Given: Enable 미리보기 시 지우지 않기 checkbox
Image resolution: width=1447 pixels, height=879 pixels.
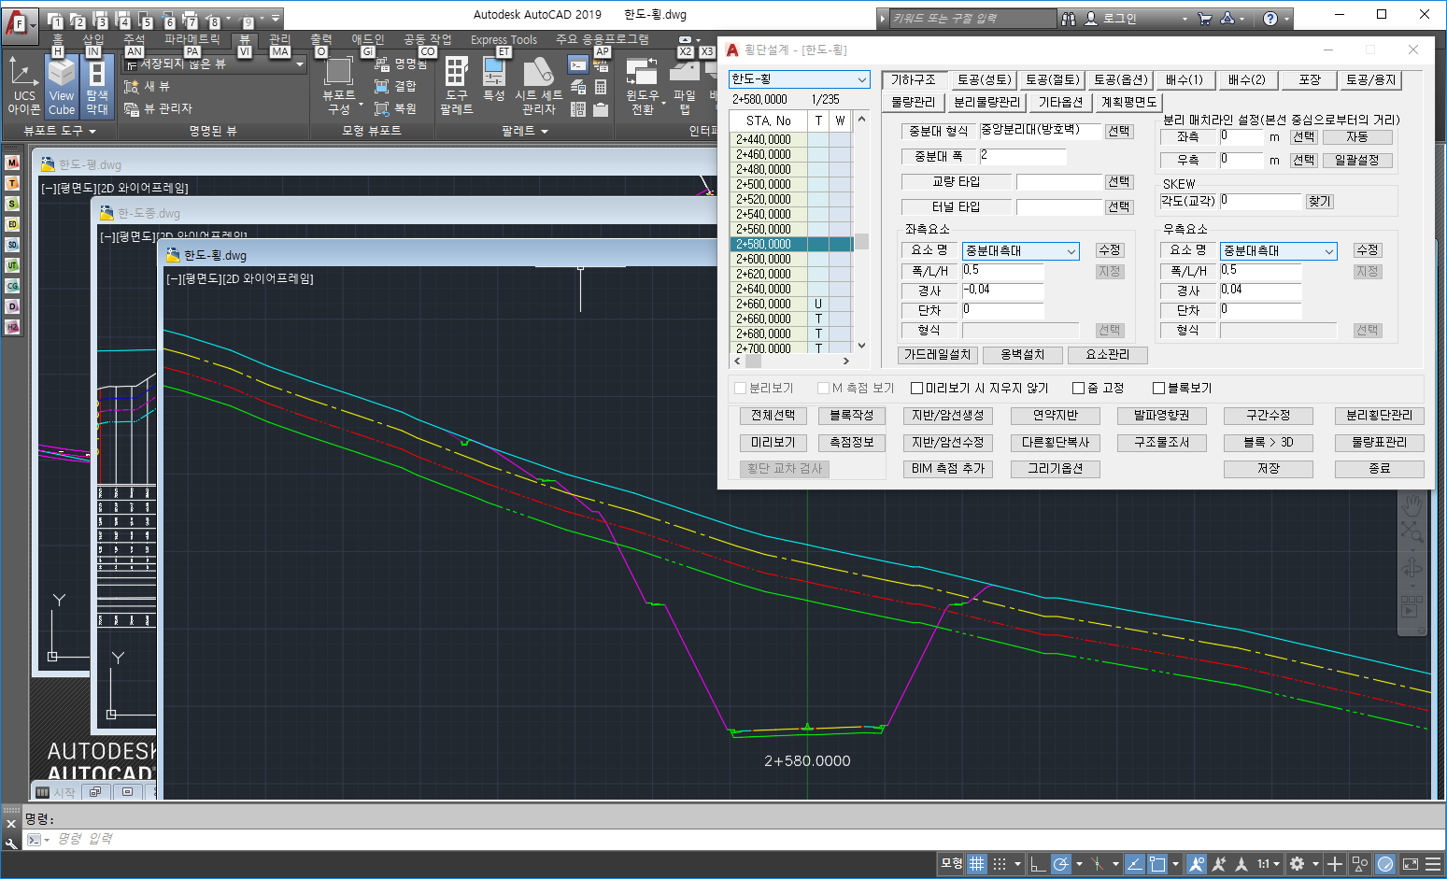Looking at the screenshot, I should click(916, 389).
